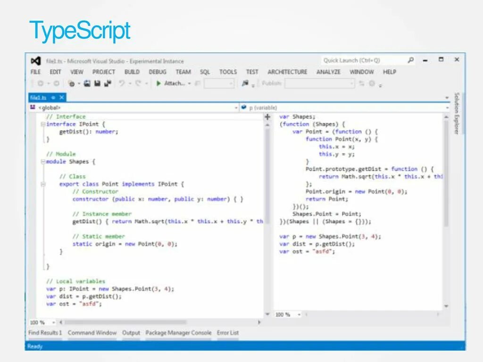Image resolution: width=483 pixels, height=362 pixels.
Task: Open the Package Manager Console tab
Action: click(178, 333)
